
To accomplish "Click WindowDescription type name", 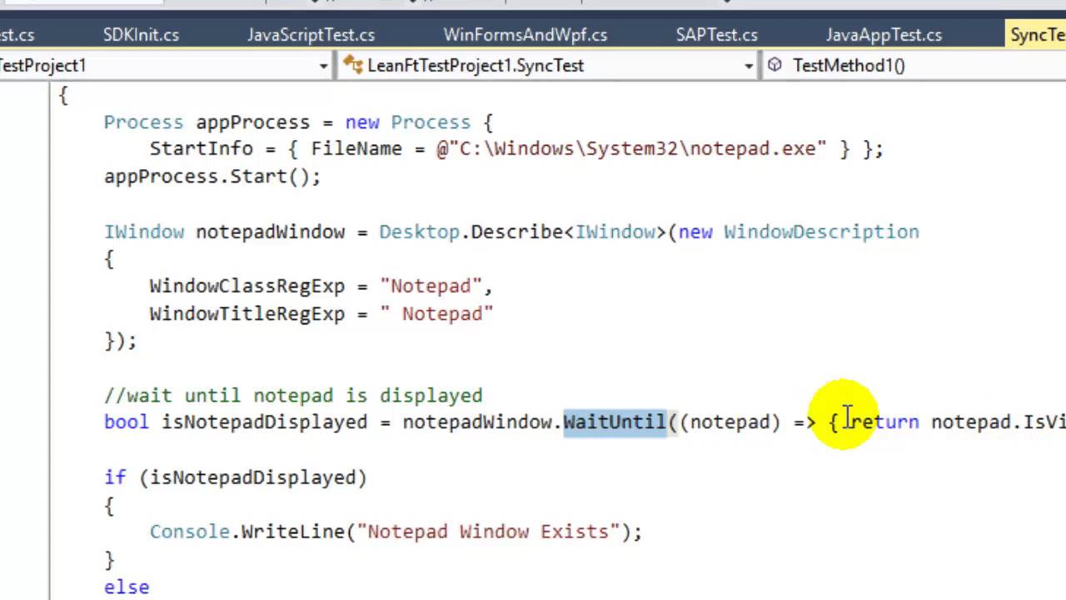I will (x=821, y=232).
